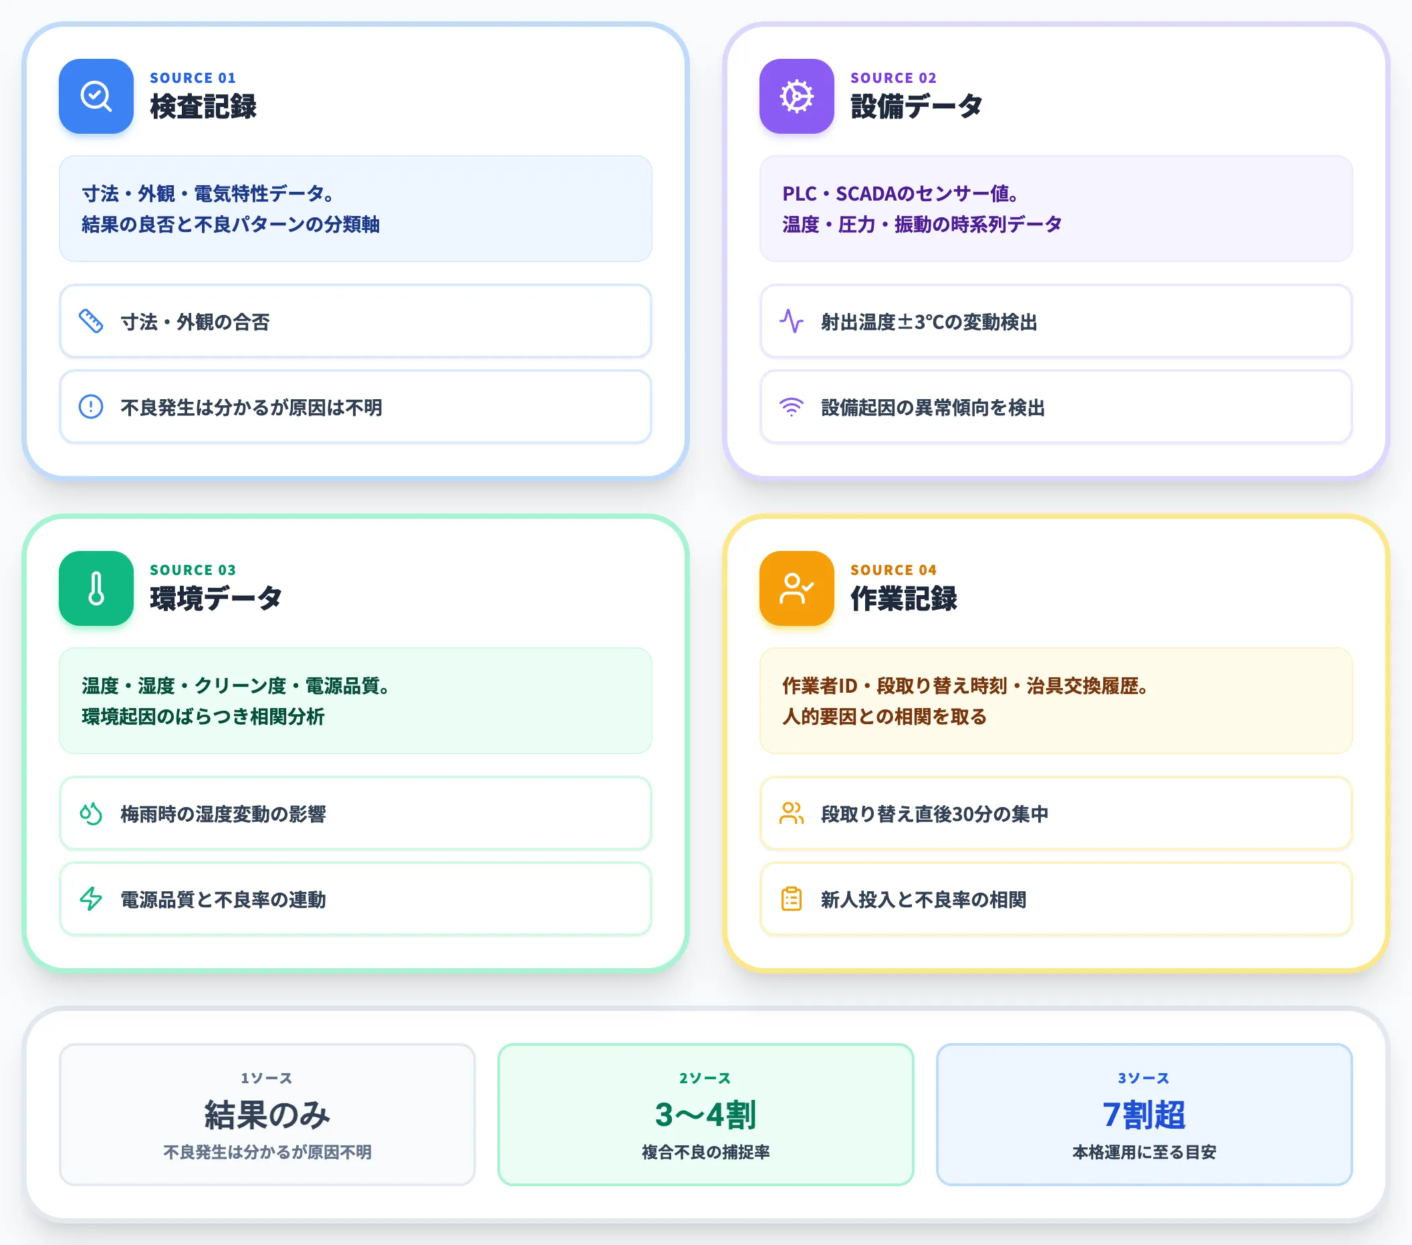This screenshot has height=1245, width=1412.
Task: Click the 結果のみ value
Action: (267, 1115)
